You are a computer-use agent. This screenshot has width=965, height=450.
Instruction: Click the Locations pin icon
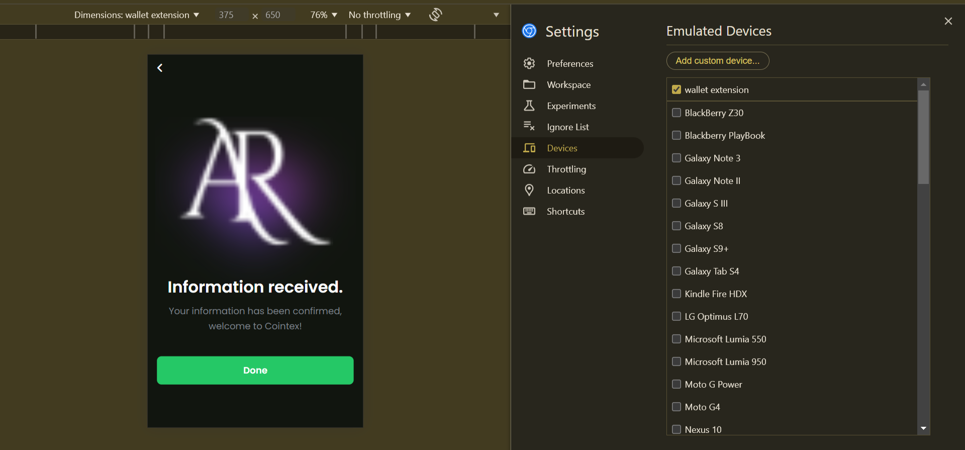[x=529, y=190]
